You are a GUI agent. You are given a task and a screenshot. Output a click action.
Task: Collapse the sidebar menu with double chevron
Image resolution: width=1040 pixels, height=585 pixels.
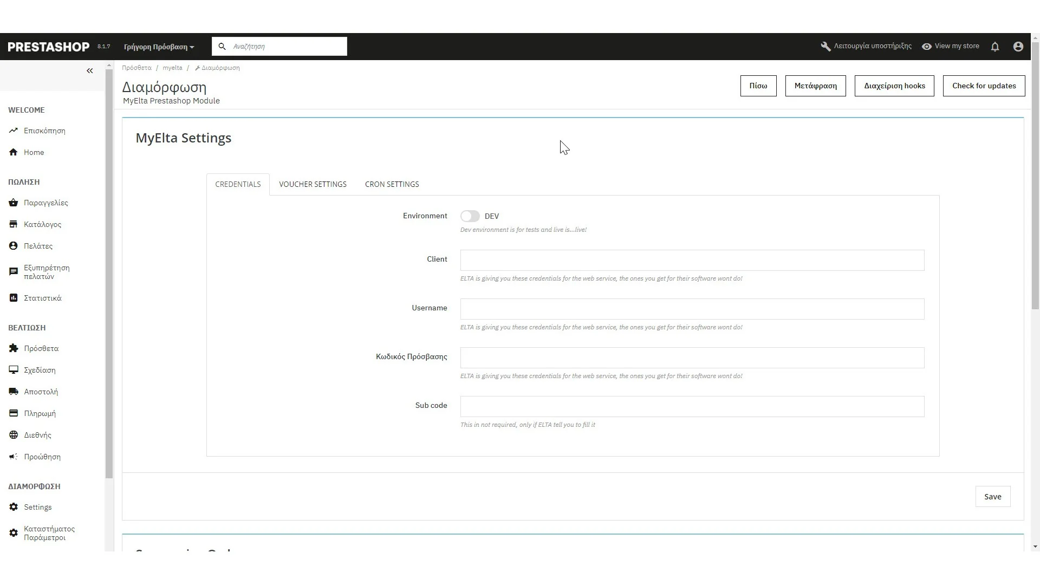pos(90,71)
